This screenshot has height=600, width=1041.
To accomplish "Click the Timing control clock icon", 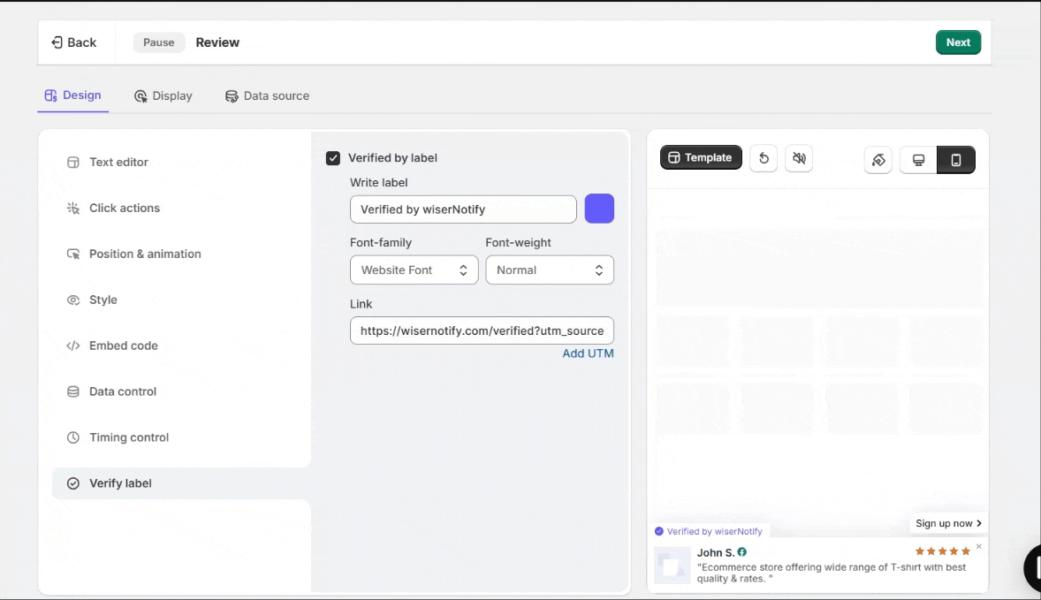I will click(73, 437).
